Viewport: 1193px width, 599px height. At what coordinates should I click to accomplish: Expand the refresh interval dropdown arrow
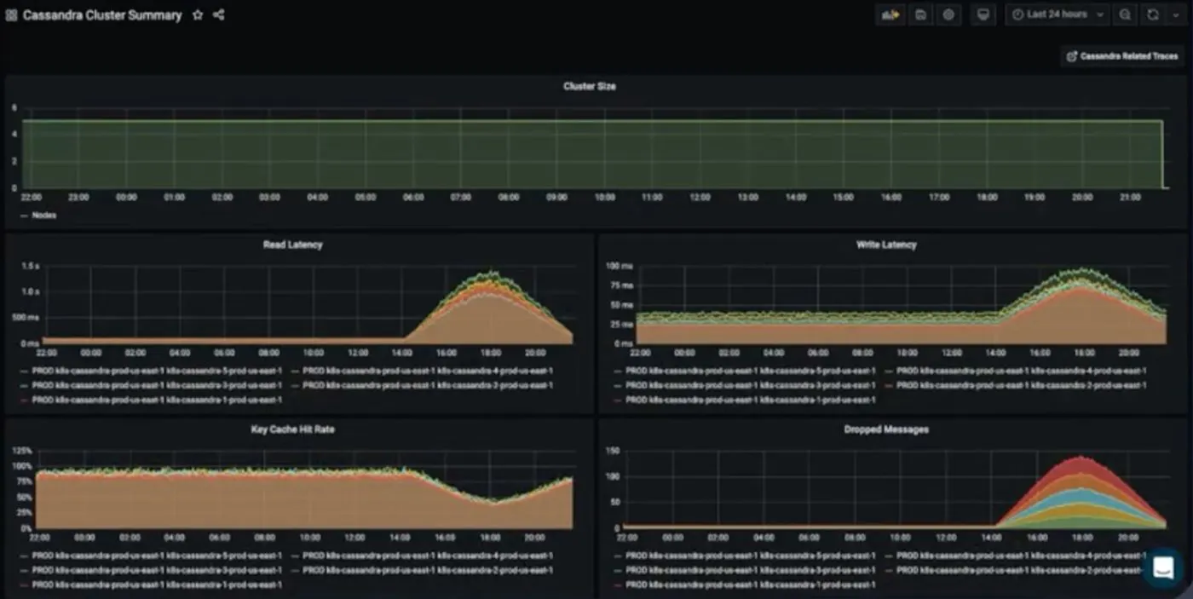(1176, 14)
